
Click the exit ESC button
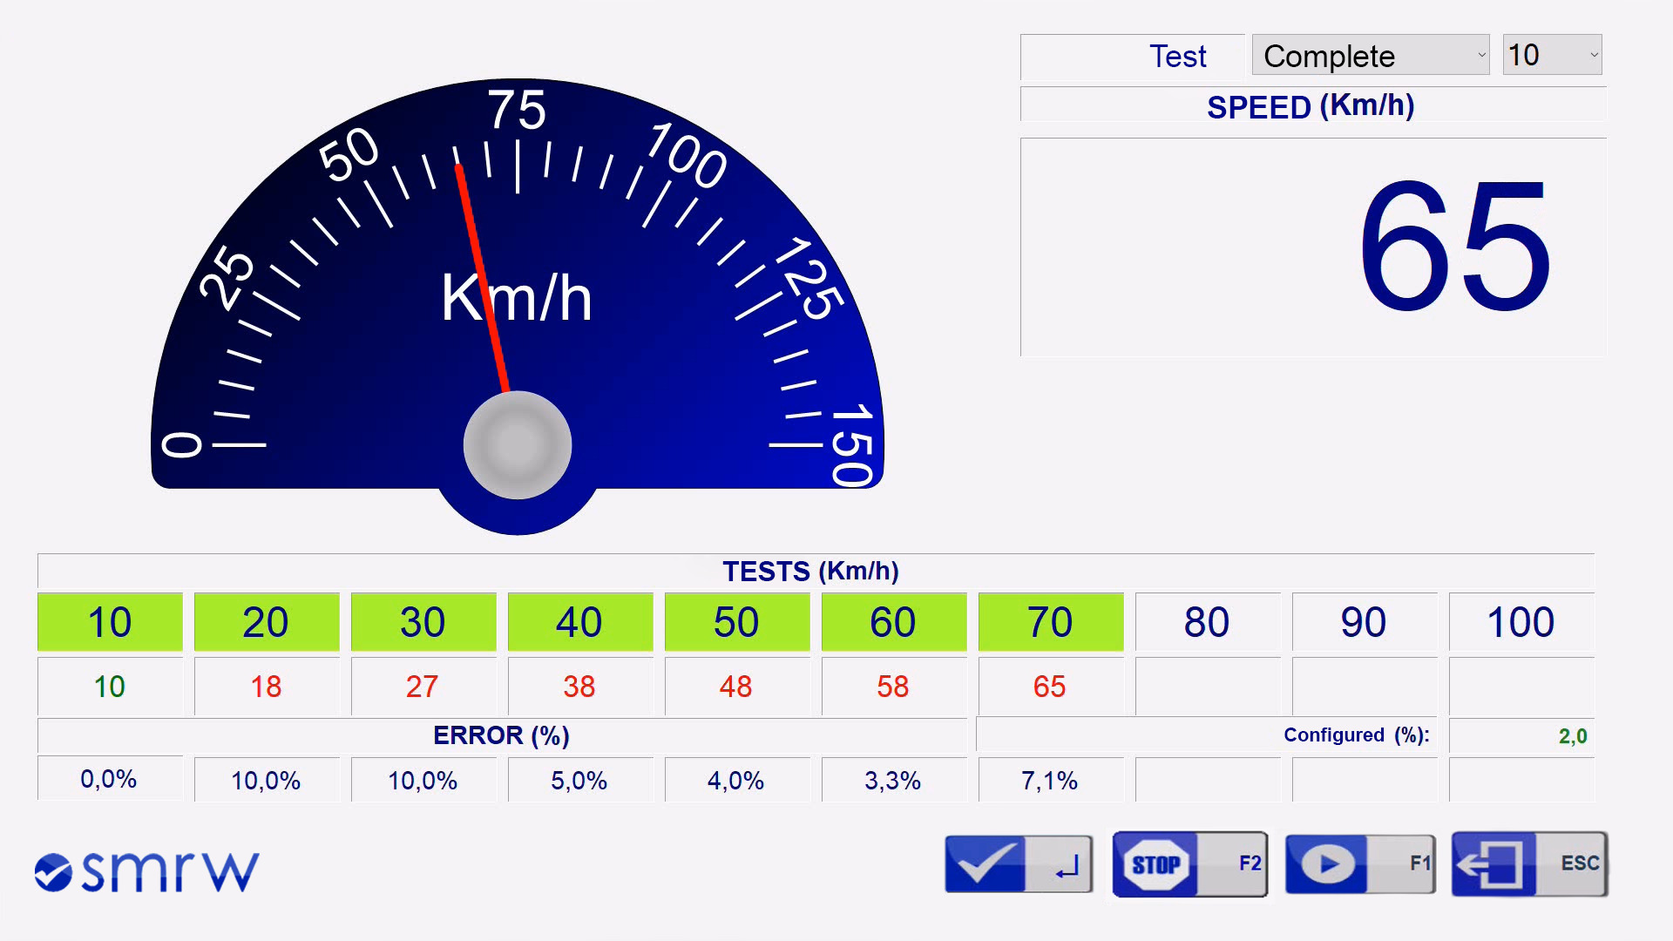pyautogui.click(x=1529, y=863)
